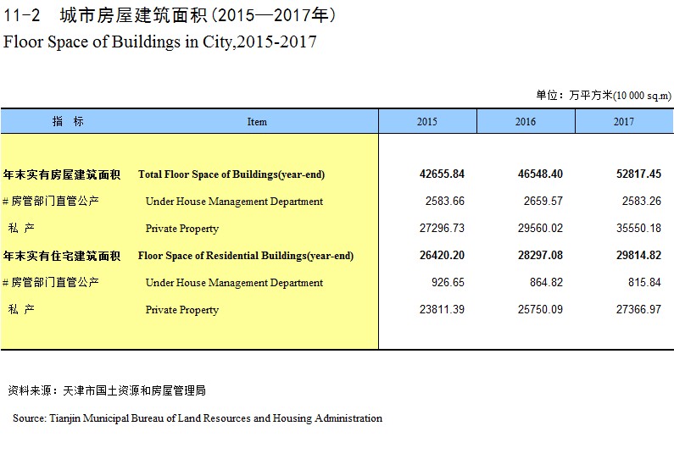
Task: Click 房管部门直管公产 in the 926.65 row
Action: [55, 283]
